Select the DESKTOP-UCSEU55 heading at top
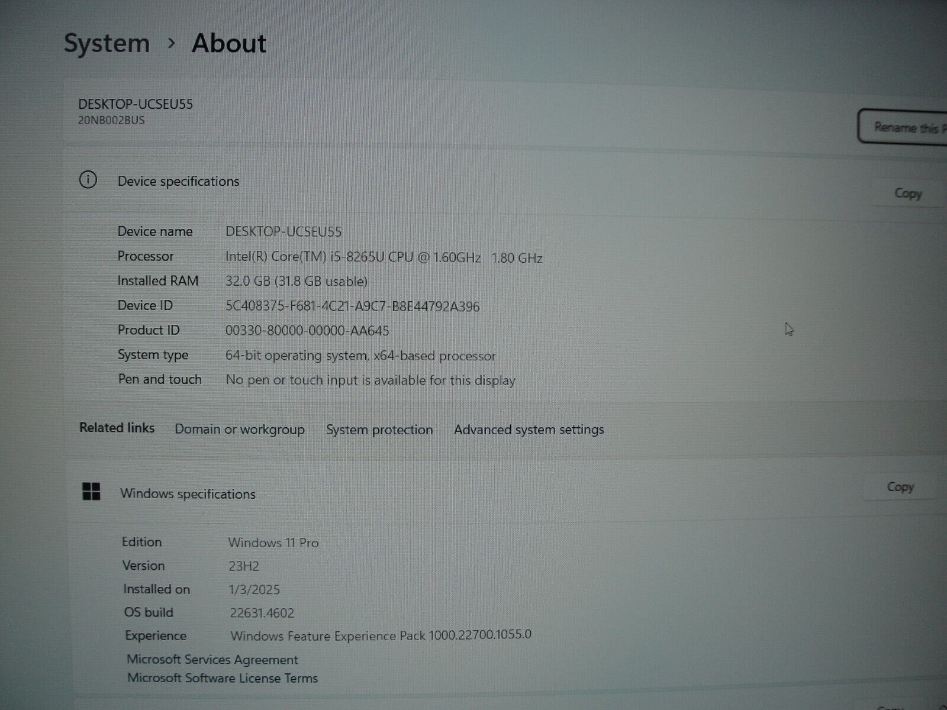 coord(136,104)
